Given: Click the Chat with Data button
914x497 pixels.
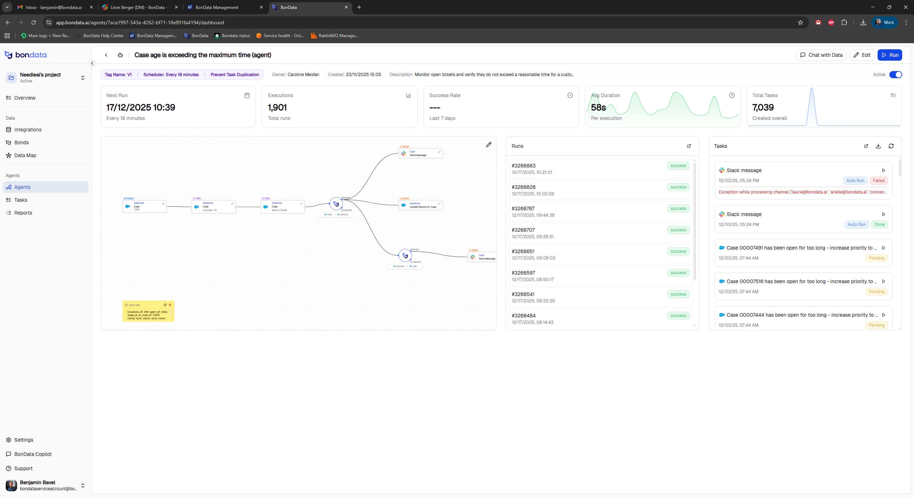Looking at the screenshot, I should pos(821,55).
